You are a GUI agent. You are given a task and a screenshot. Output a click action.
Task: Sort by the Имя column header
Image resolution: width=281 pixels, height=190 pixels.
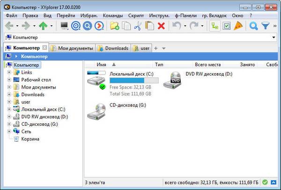click(x=102, y=65)
